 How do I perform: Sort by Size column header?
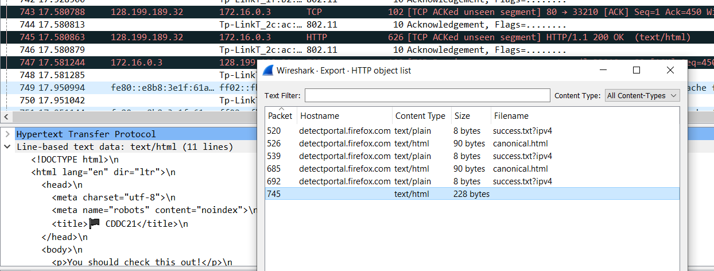coord(471,116)
